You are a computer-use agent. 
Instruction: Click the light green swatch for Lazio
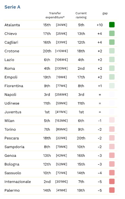coord(112,60)
